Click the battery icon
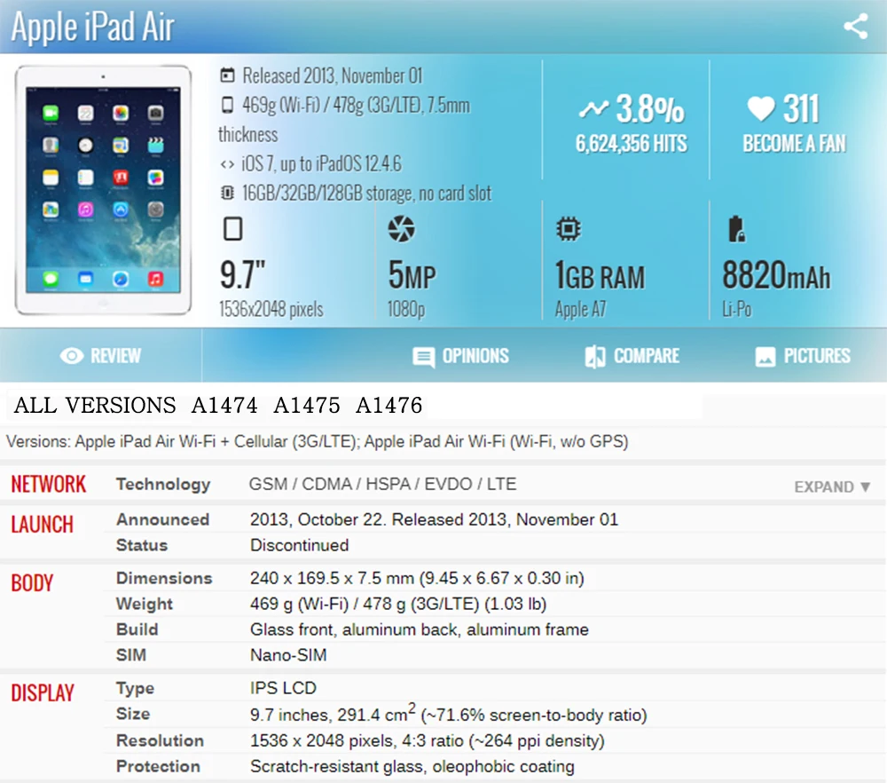This screenshot has height=783, width=887. pos(736,229)
